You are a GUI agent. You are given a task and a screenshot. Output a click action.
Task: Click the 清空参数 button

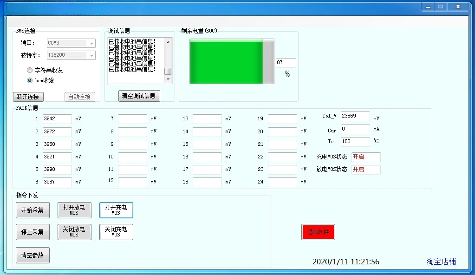click(x=33, y=255)
